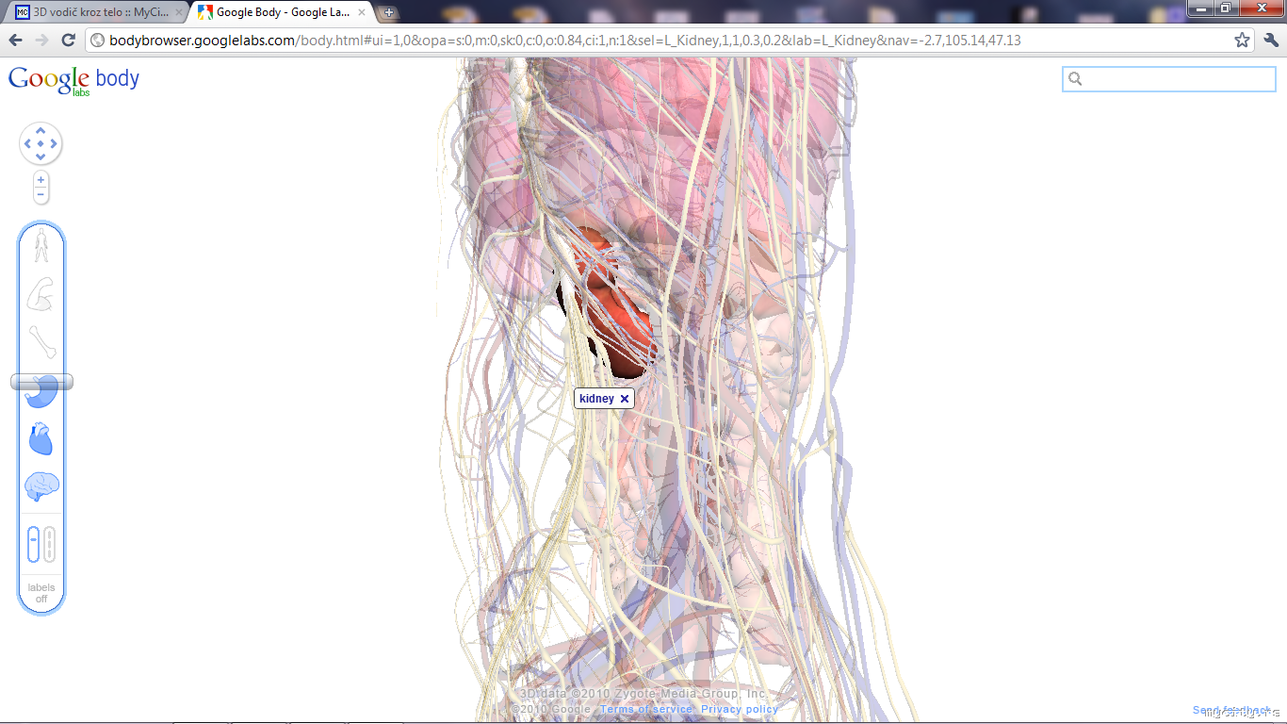
Task: Switch to multiple sliders mode
Action: click(50, 544)
